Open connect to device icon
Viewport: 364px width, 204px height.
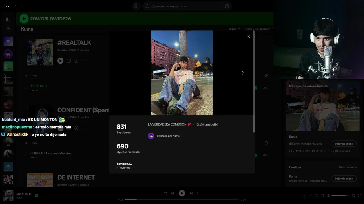322,195
